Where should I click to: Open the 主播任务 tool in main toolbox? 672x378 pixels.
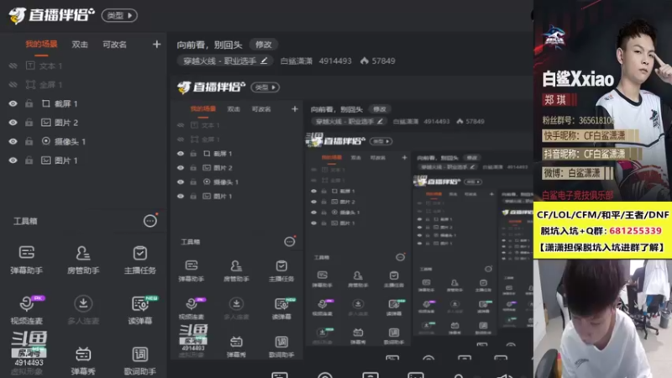coord(139,260)
